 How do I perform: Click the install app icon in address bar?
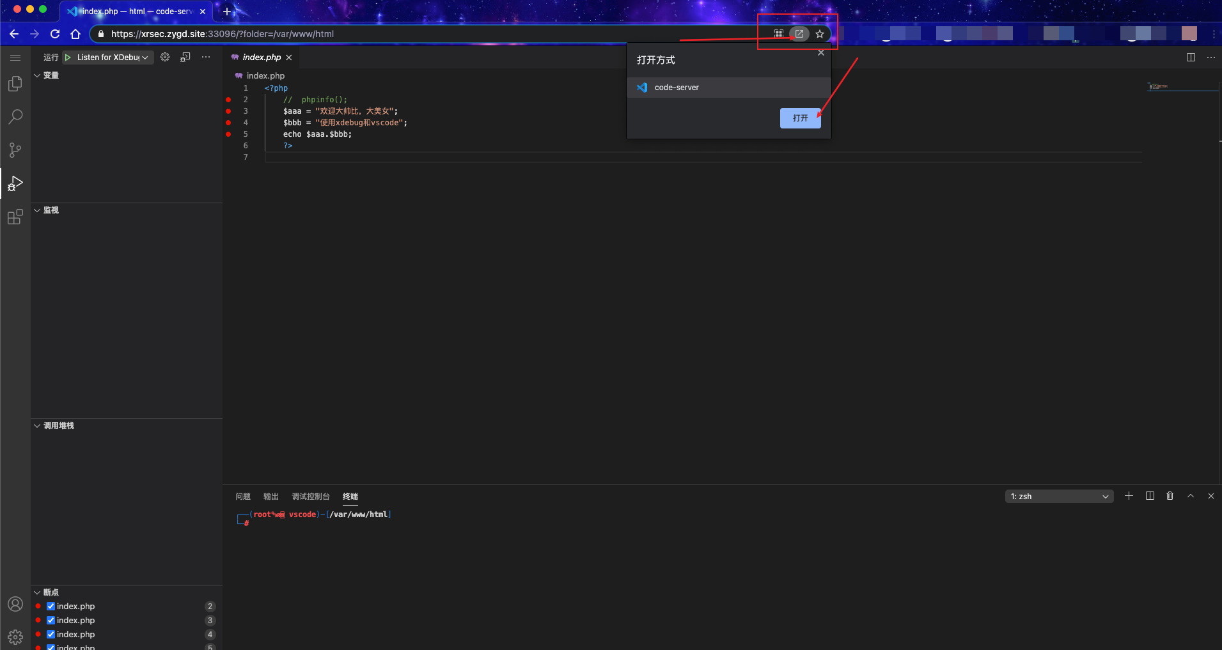click(x=799, y=34)
